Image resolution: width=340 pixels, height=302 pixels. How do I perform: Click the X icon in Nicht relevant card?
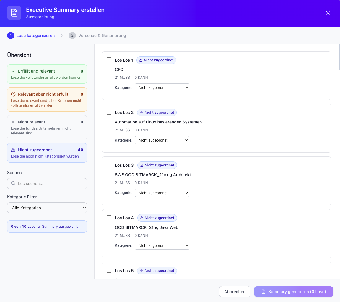point(13,122)
